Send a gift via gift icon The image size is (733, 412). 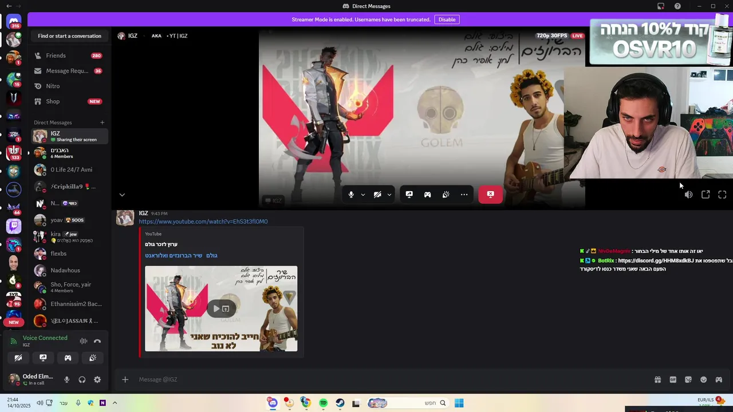coord(657,379)
